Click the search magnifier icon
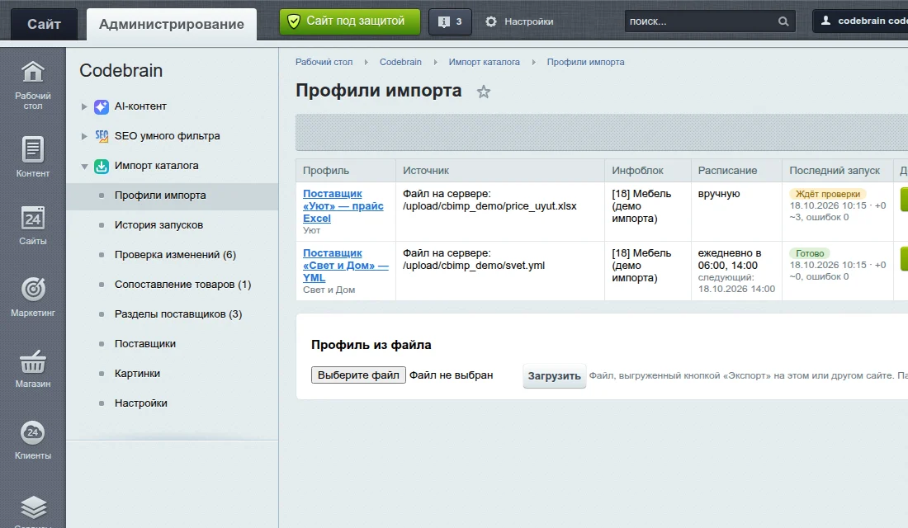This screenshot has width=908, height=528. [783, 21]
